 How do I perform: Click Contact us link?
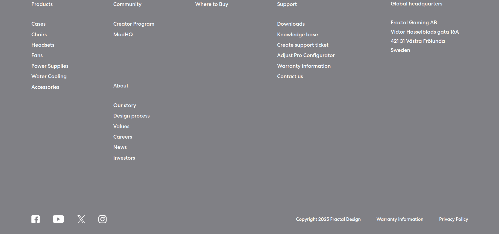[290, 77]
